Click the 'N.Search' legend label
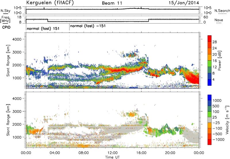Screen dimensions: 230x159 point(222,11)
